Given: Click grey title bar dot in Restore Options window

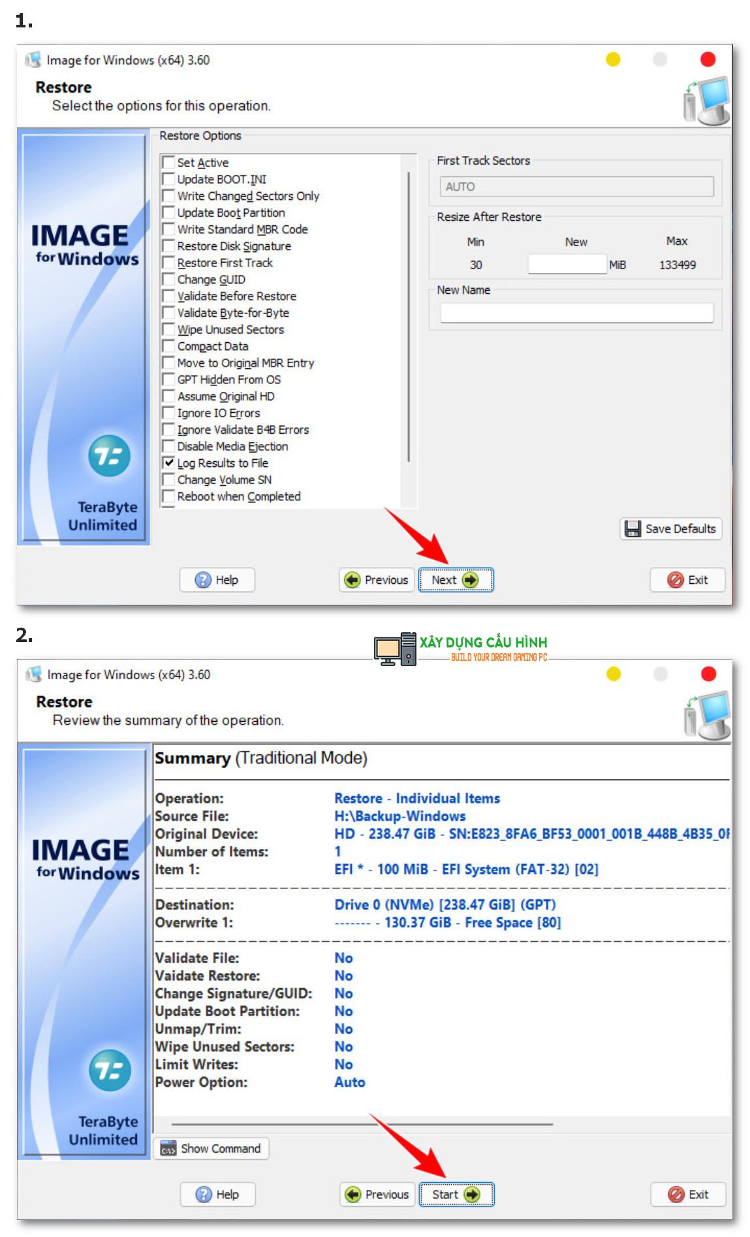Looking at the screenshot, I should 661,59.
